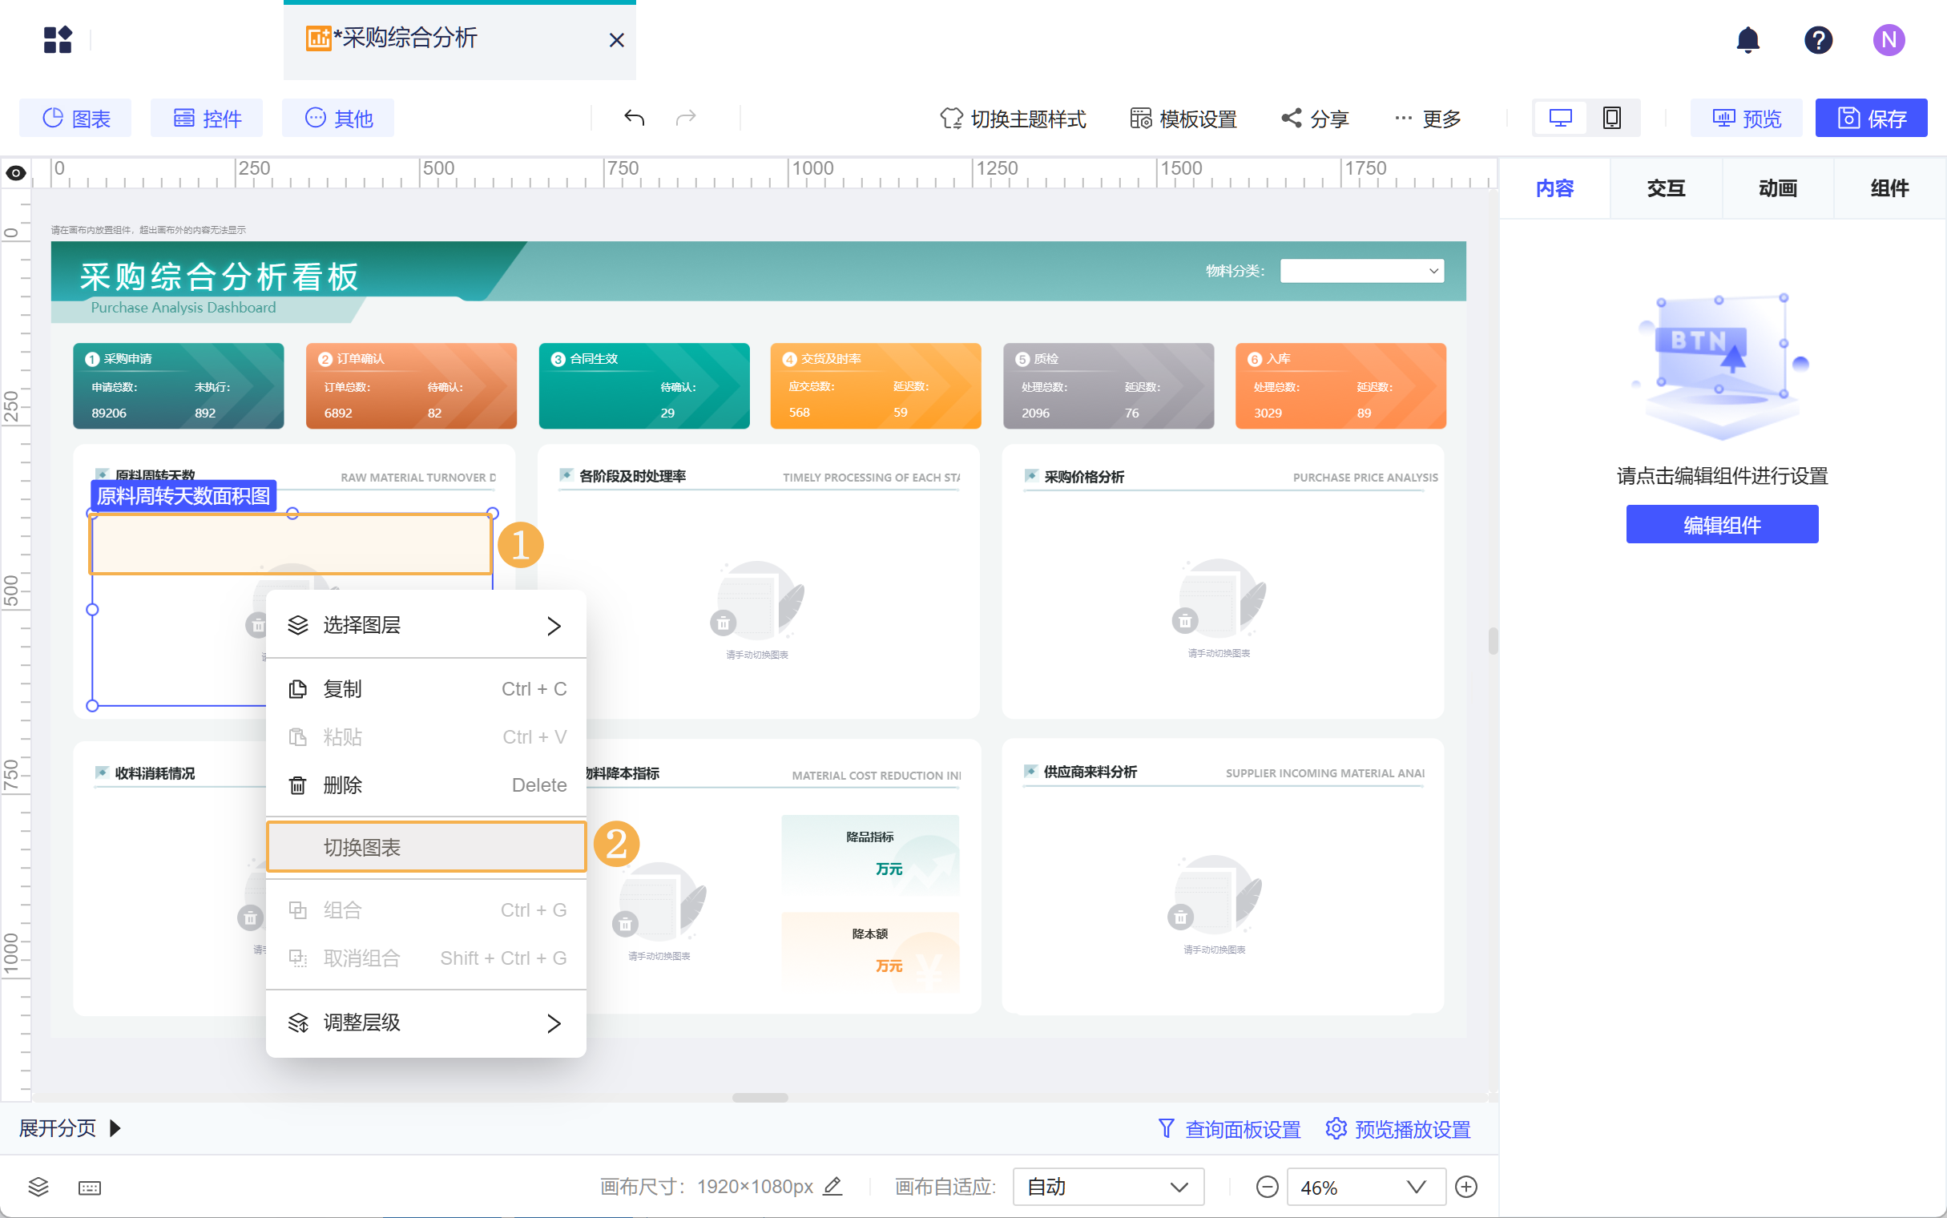Toggle the ruler eye visibility icon
The width and height of the screenshot is (1947, 1218).
coord(15,172)
